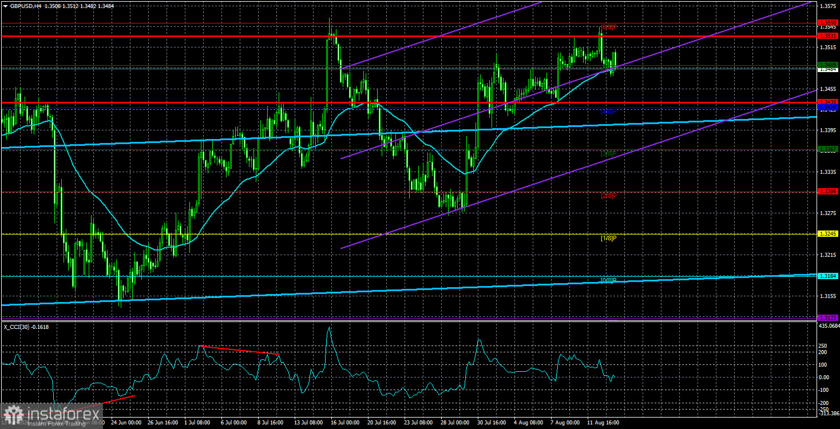The image size is (840, 429).
Task: Click the 1.3306 price tag
Action: [828, 192]
